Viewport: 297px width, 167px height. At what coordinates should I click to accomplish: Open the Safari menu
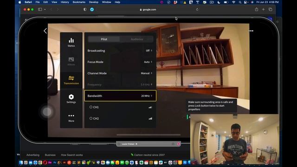(28, 2)
